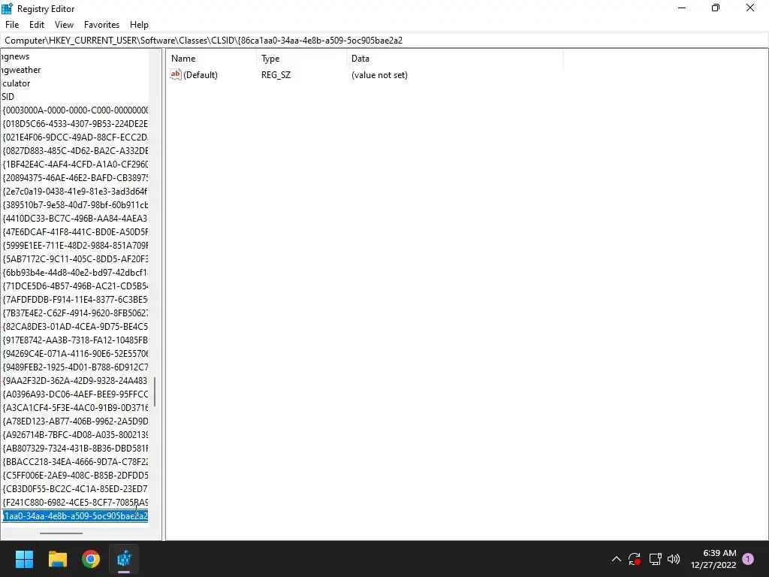Select the {A0396A93-DC06-4AEF-BEE9 key
The height and width of the screenshot is (577, 769).
pyautogui.click(x=75, y=394)
